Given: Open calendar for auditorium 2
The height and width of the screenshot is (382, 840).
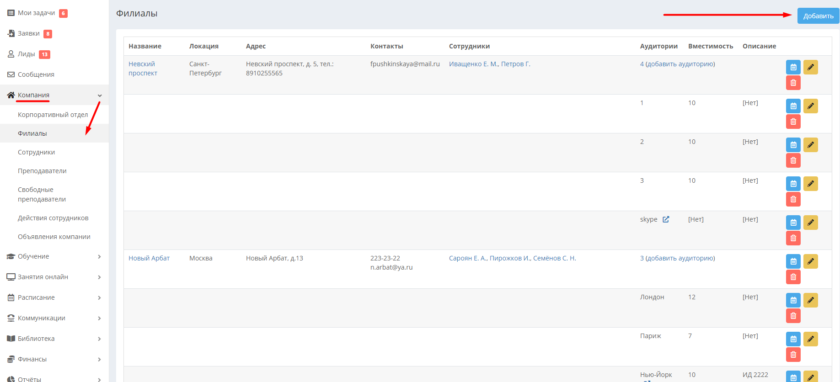Looking at the screenshot, I should point(793,145).
